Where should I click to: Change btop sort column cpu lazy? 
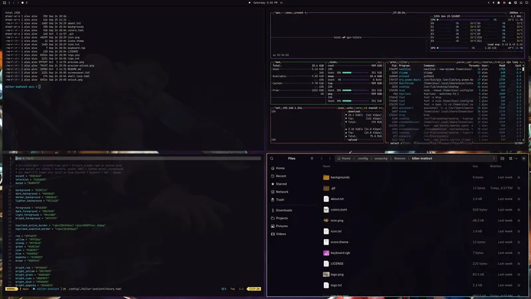click(512, 62)
